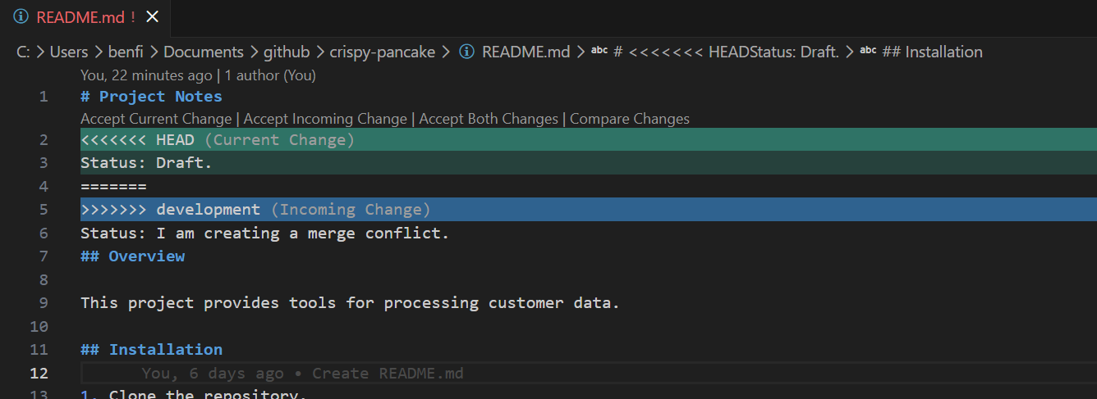Click the abc symbol icon before Installation breadcrumb

868,51
